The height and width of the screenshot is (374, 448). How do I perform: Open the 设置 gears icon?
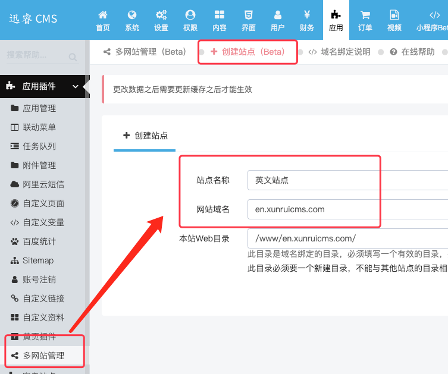point(161,14)
